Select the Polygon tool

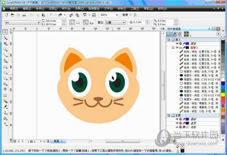click(5, 78)
